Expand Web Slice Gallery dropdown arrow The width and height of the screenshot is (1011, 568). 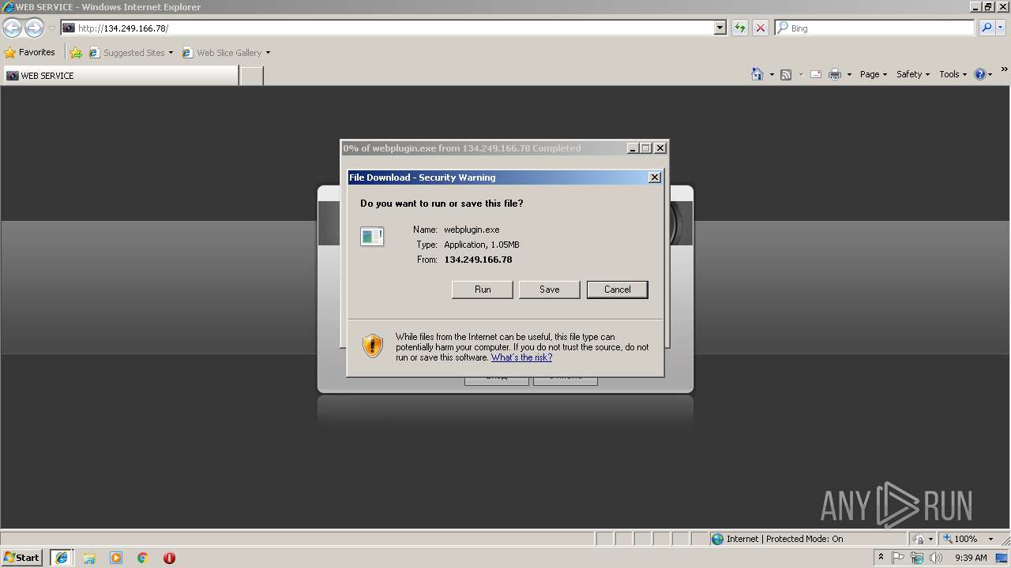[x=268, y=53]
